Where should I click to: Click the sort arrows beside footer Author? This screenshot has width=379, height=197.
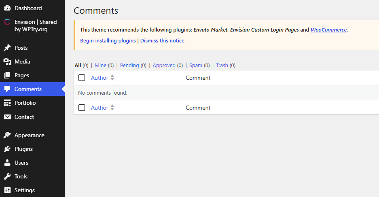[x=112, y=108]
